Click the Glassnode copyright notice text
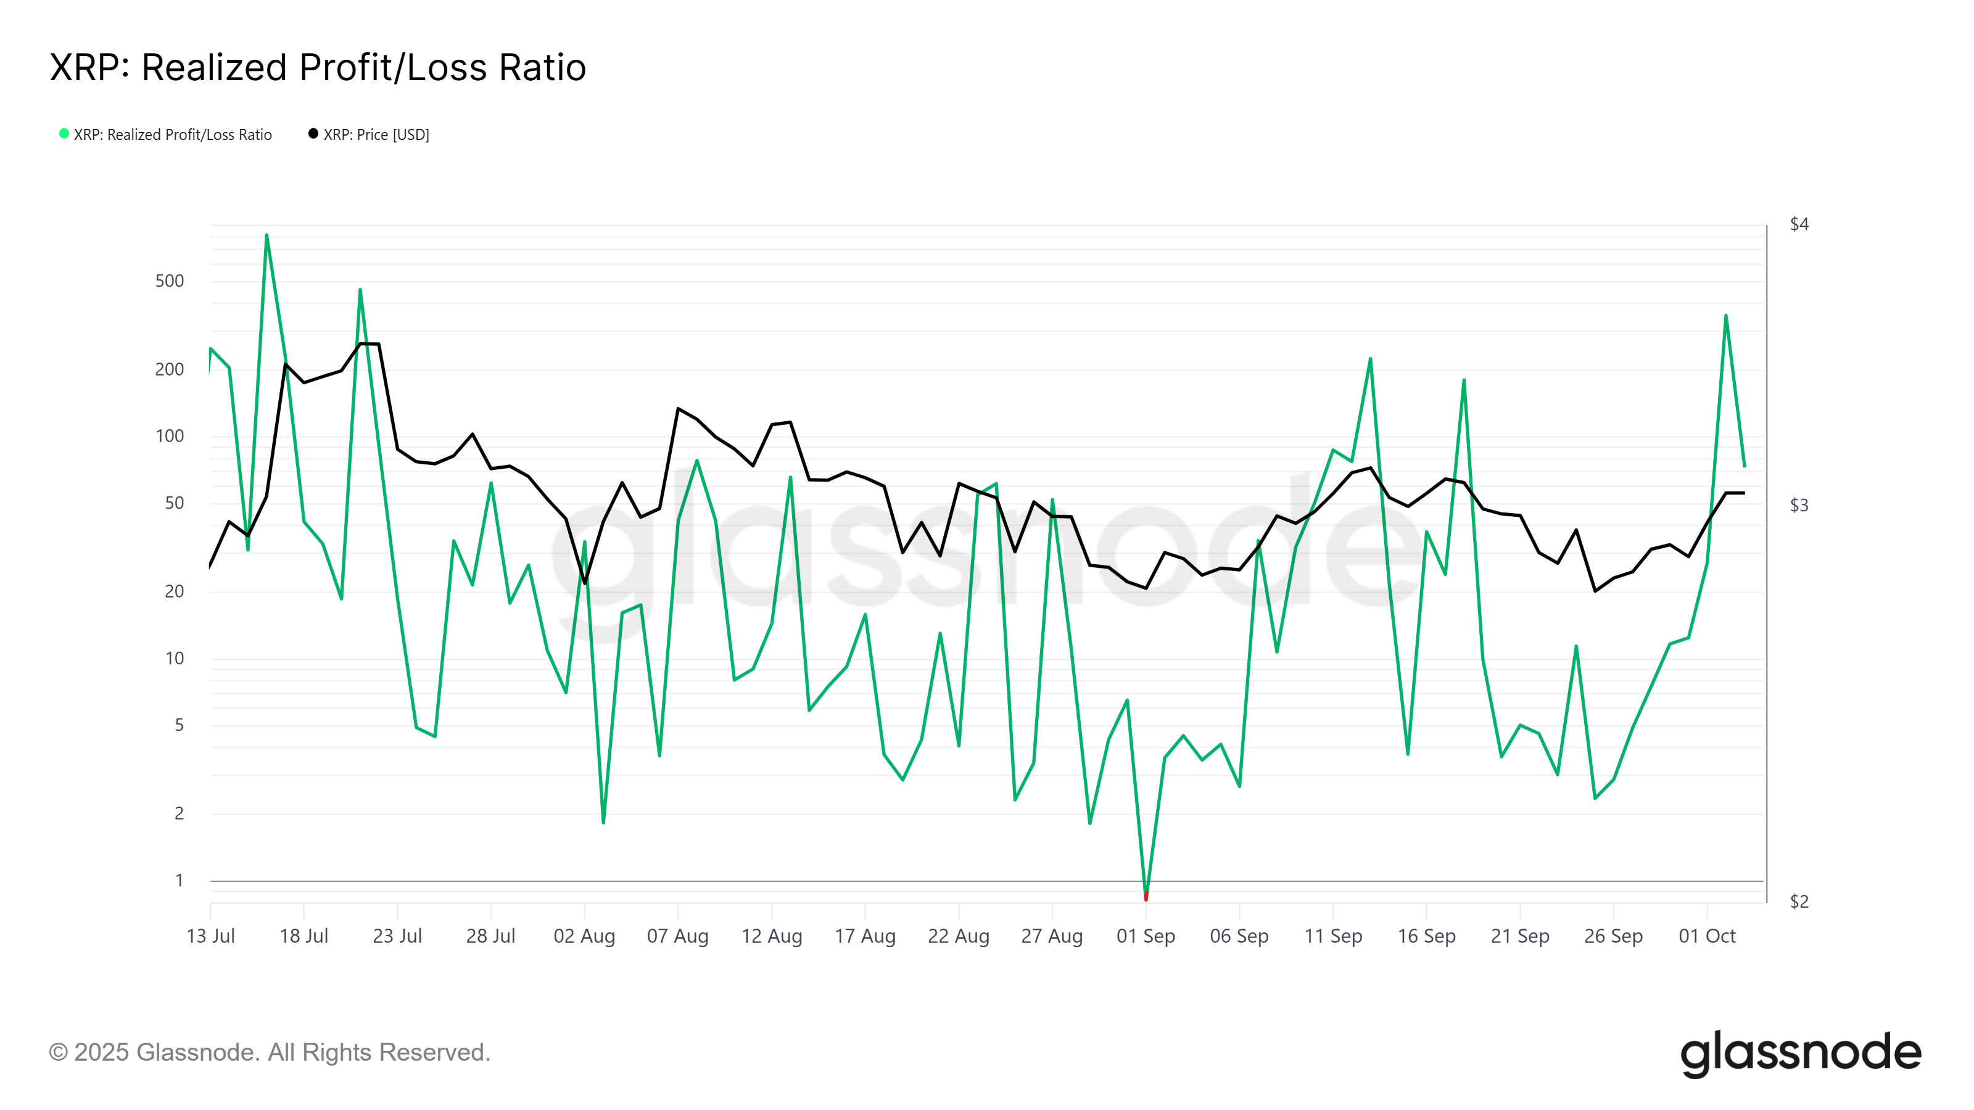The height and width of the screenshot is (1110, 1974). (x=269, y=1052)
